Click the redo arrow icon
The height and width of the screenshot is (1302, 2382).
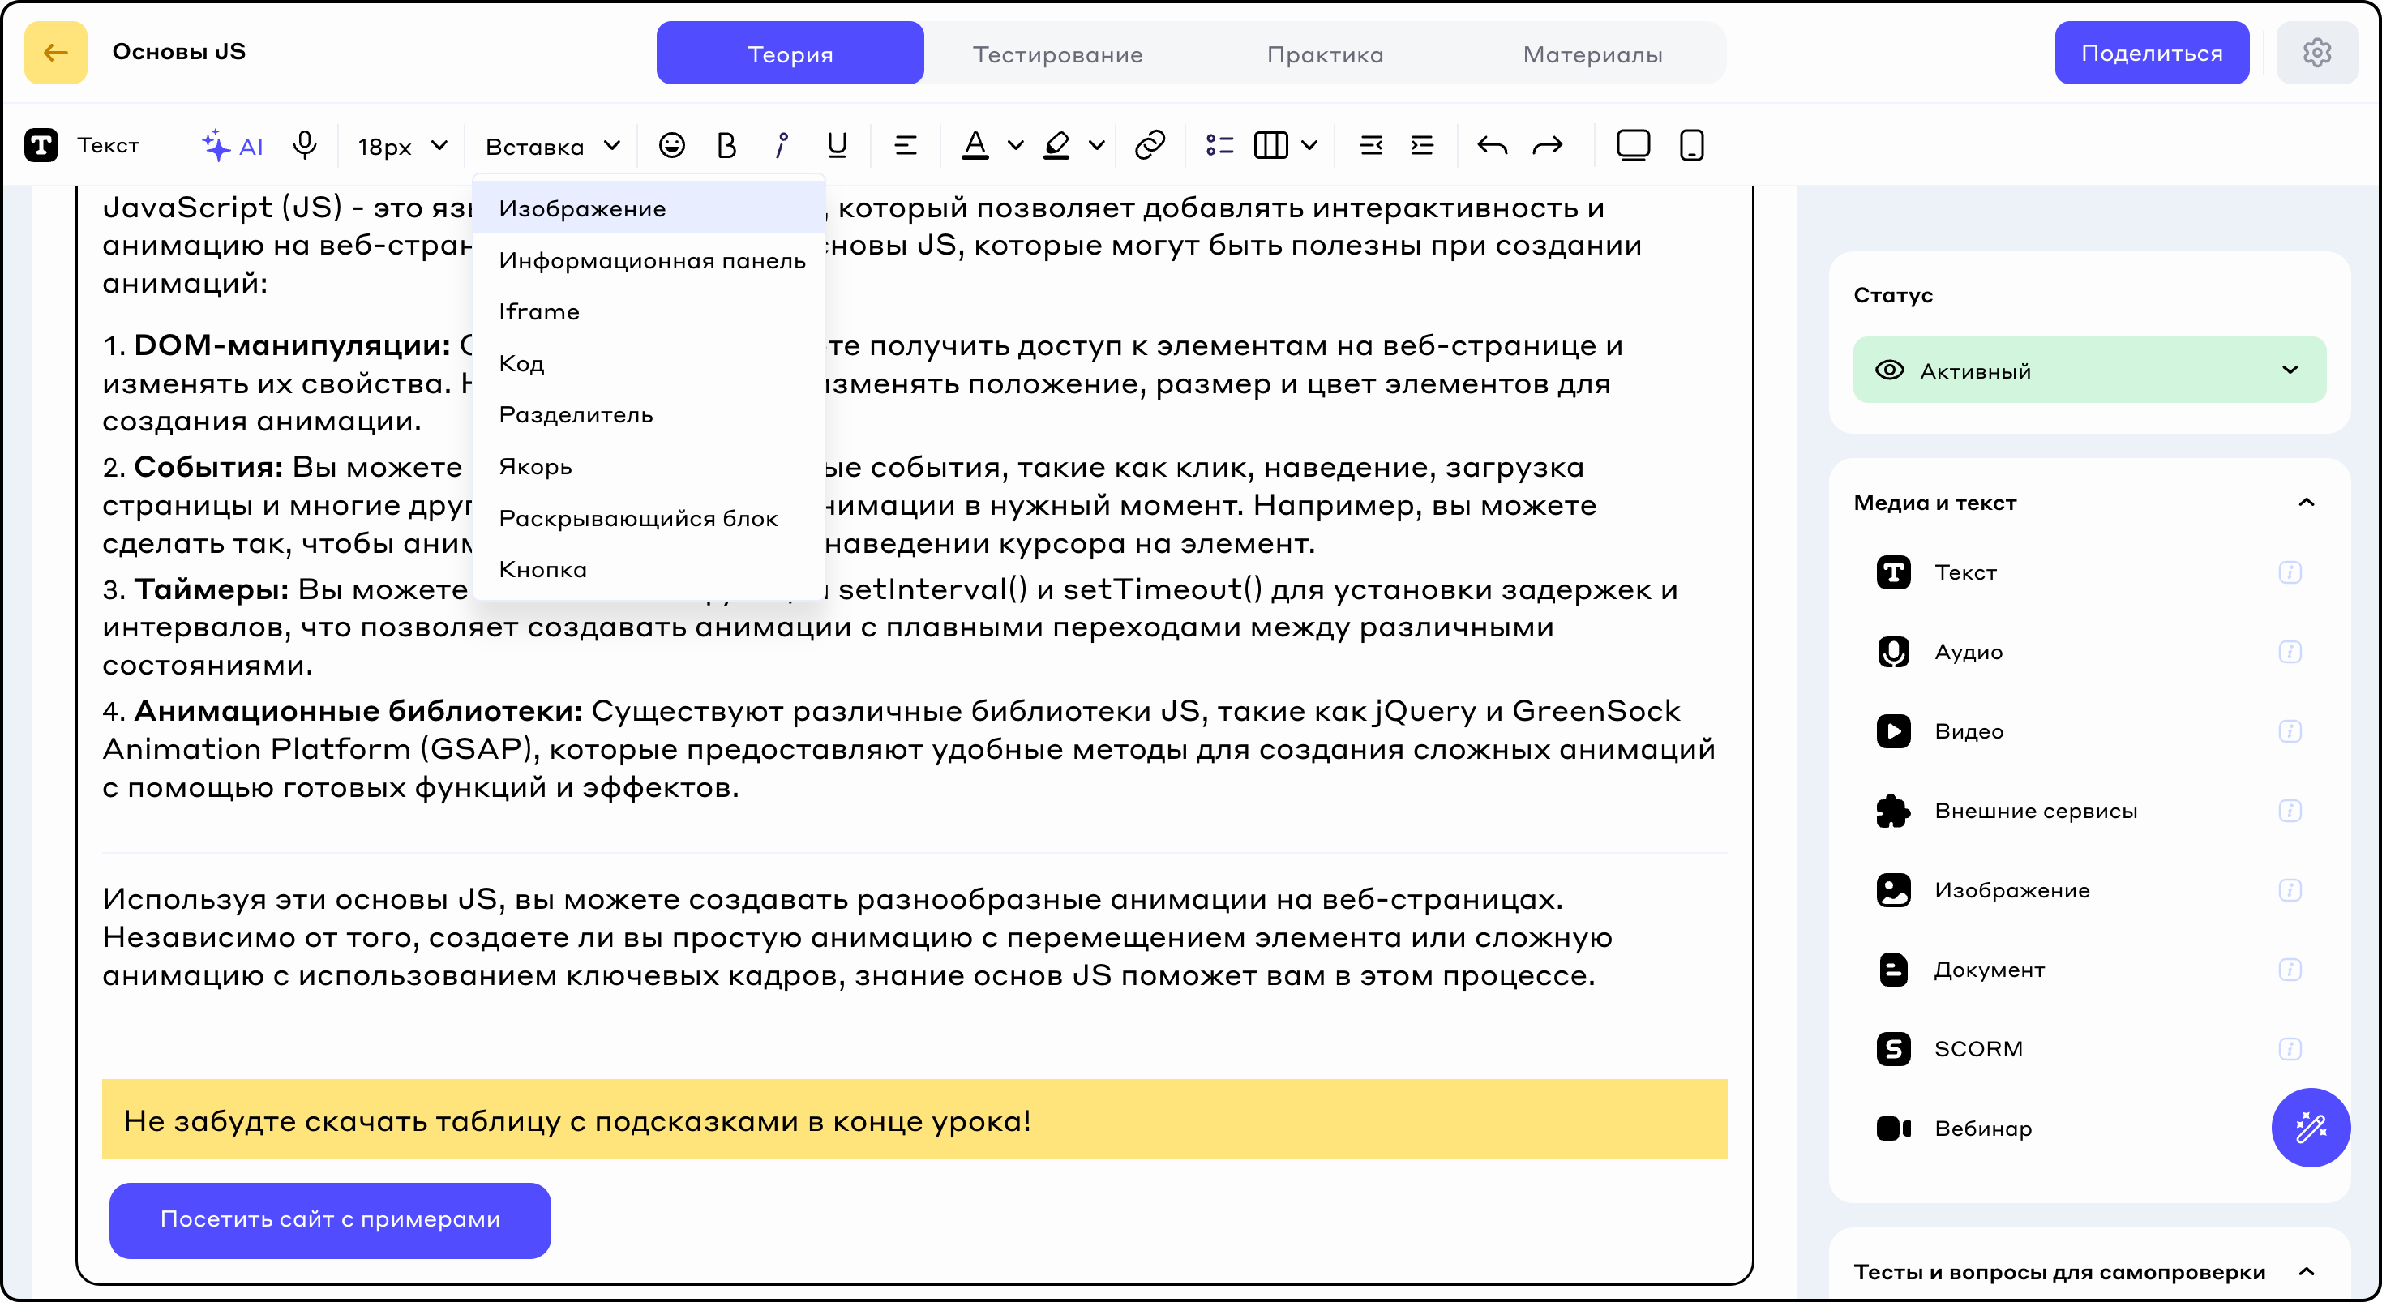click(1547, 145)
